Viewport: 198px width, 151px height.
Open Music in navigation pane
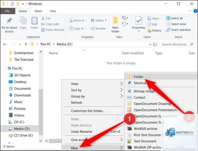(x=16, y=102)
